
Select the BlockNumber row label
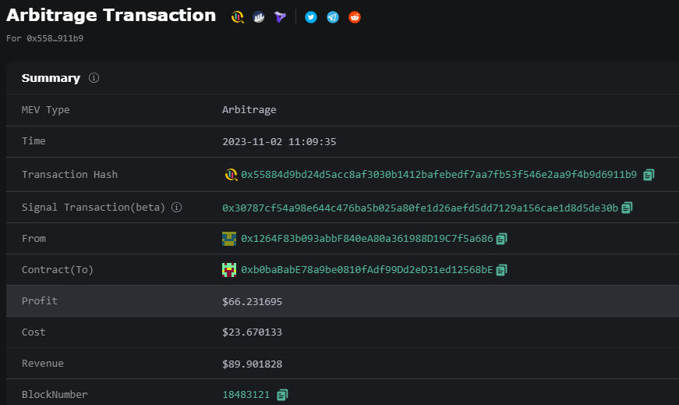click(55, 395)
